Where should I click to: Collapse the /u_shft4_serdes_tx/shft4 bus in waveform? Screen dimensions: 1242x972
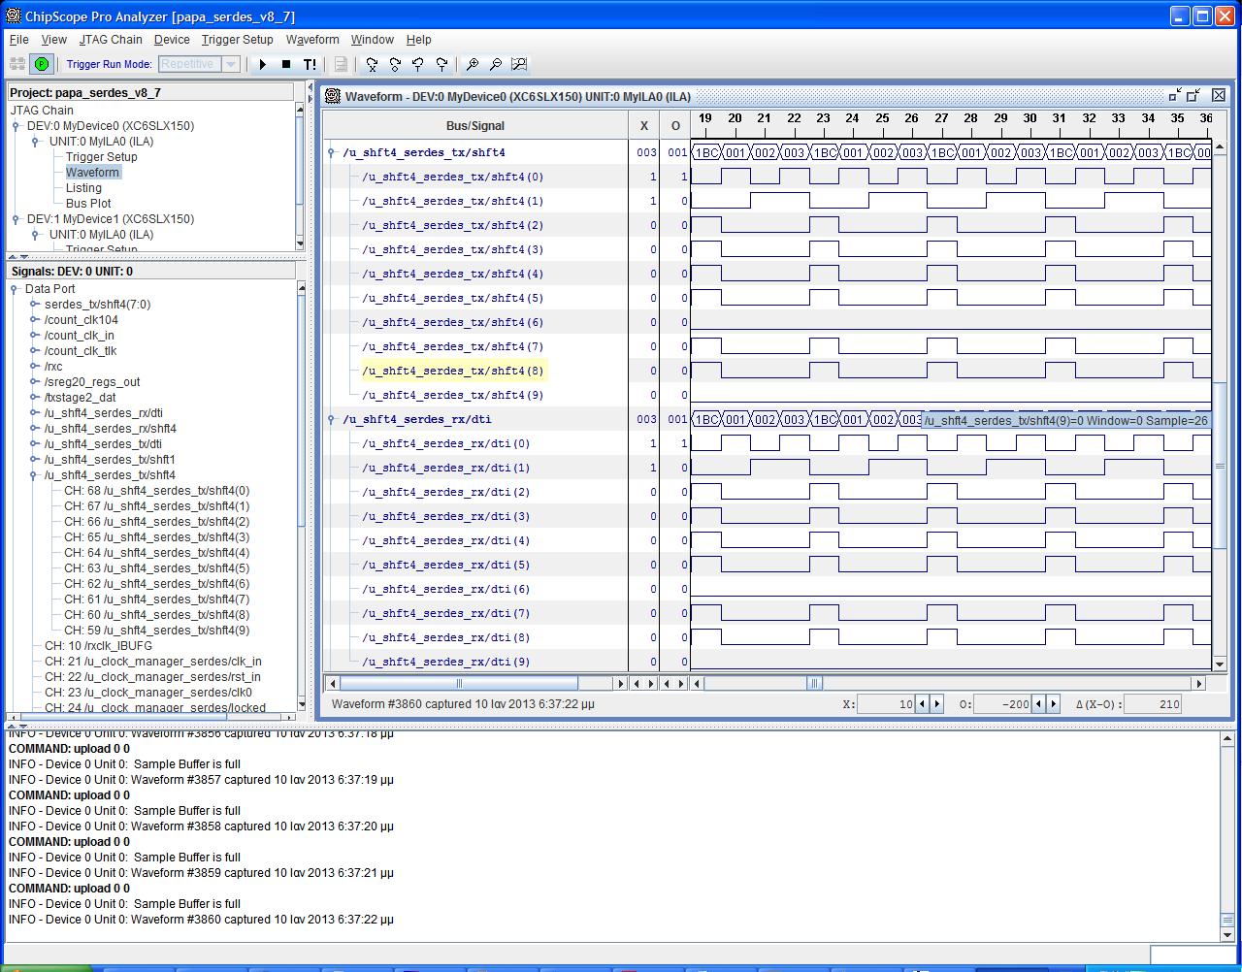(x=332, y=152)
